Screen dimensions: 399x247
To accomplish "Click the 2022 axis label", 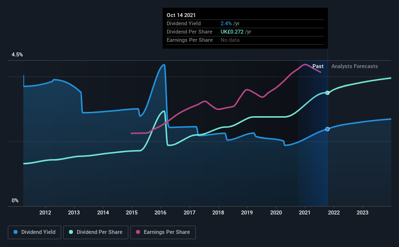I will 333,212.
